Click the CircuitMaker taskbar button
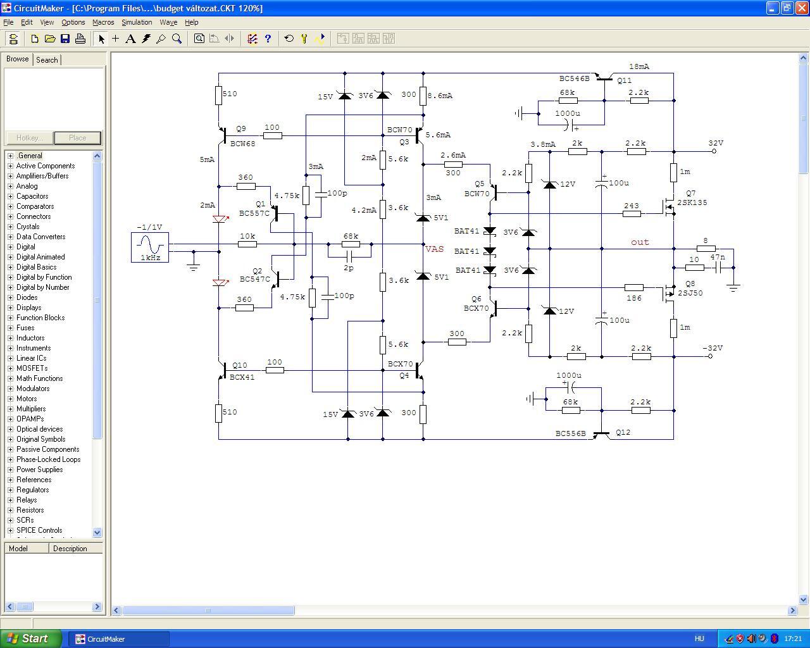The image size is (810, 648). click(118, 639)
